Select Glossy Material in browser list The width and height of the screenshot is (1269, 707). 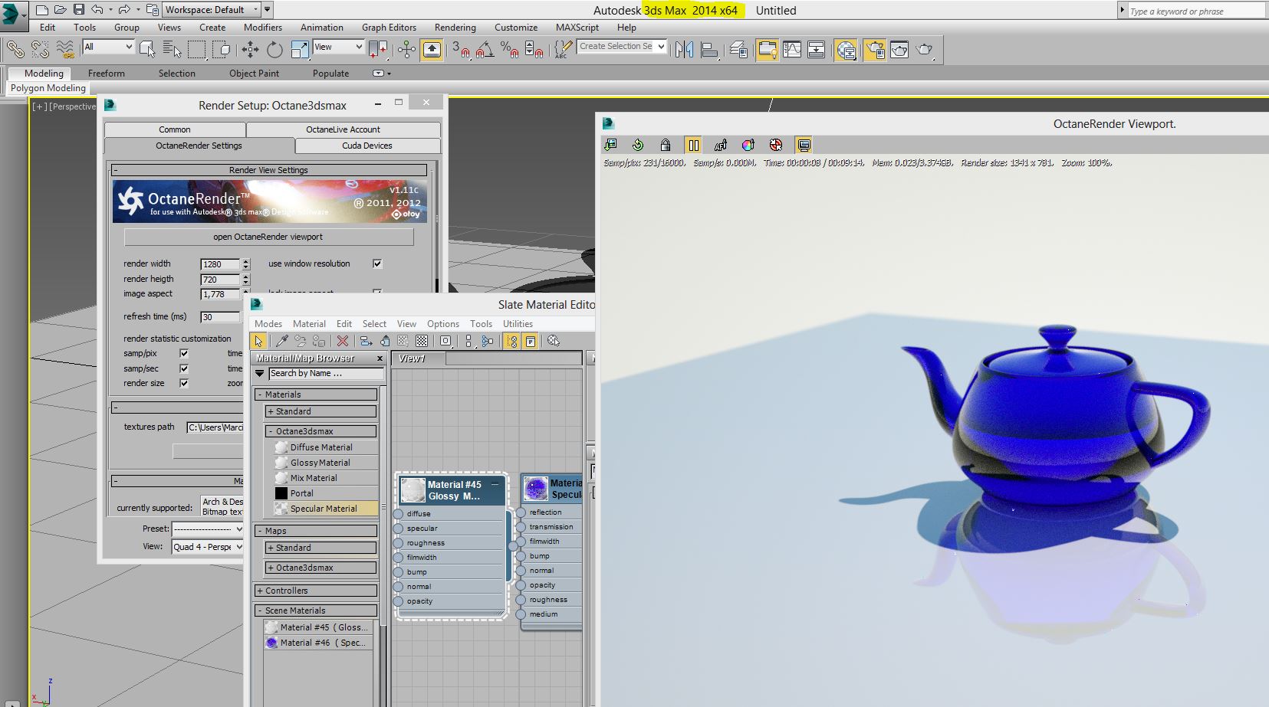(x=326, y=463)
